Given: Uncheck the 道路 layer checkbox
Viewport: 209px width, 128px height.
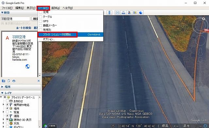Looking at the screenshot, I should (x=7, y=116).
